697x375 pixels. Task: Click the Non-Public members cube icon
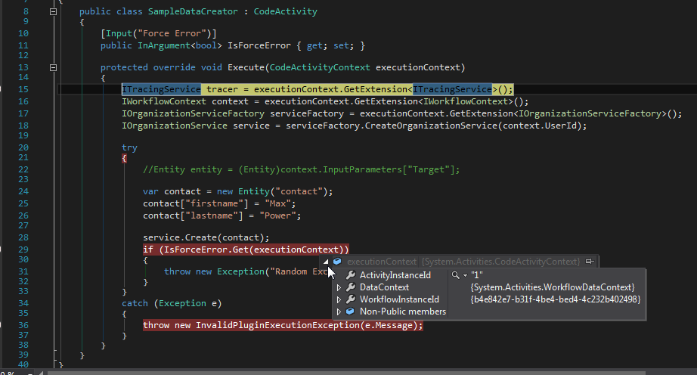pos(350,311)
